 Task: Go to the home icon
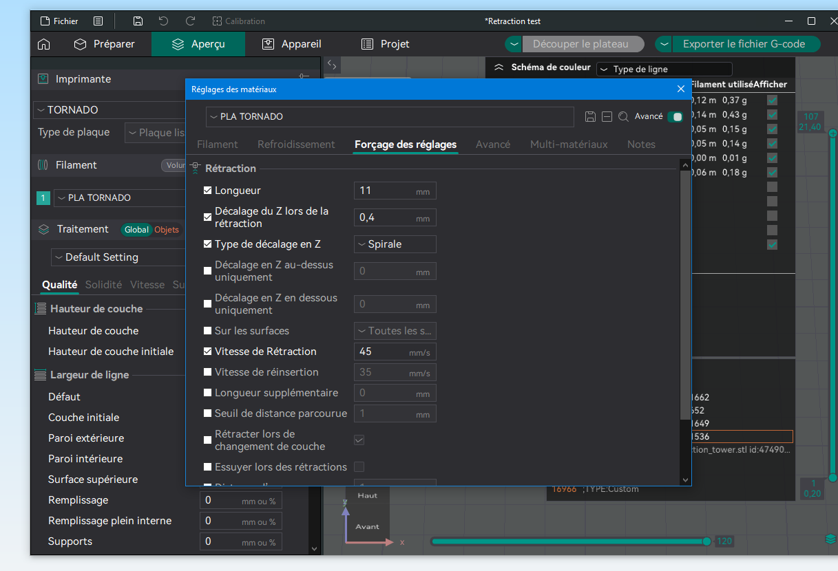pos(44,44)
